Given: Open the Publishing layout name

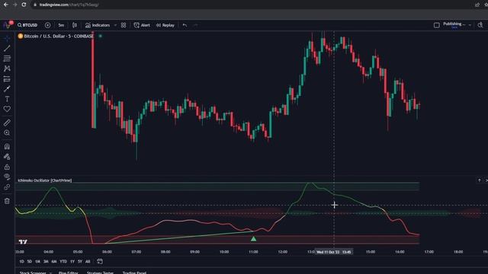Looking at the screenshot, I should [454, 25].
